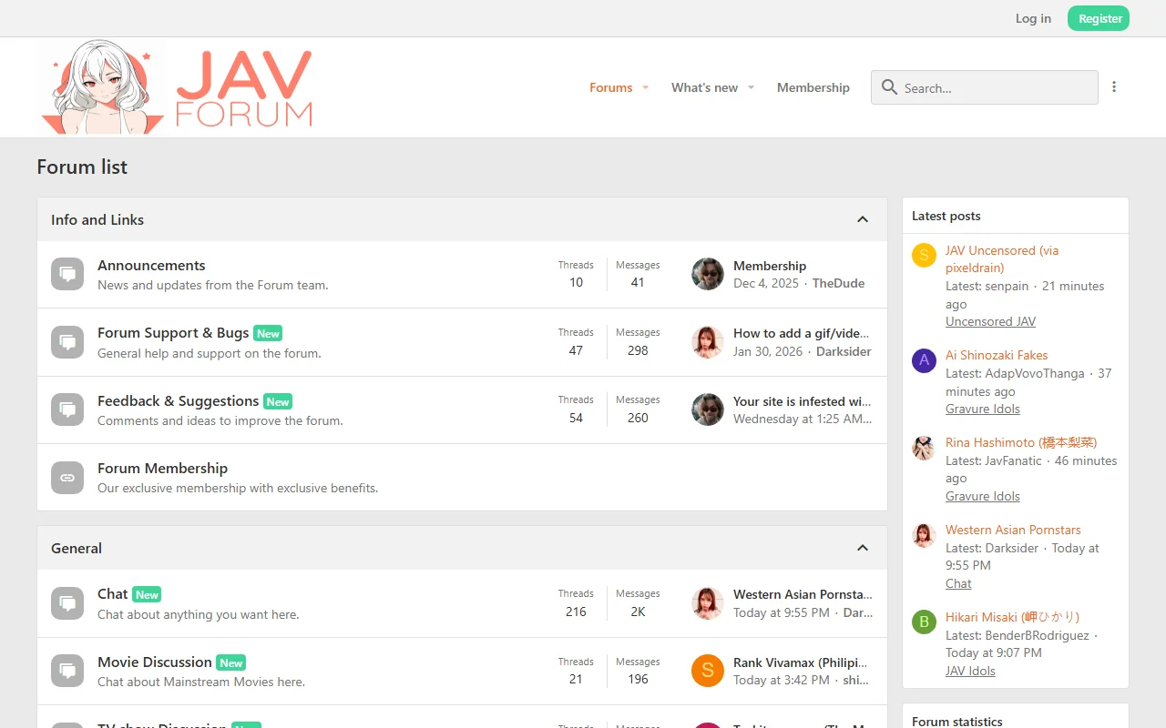Click the Movie Discussion forum icon
Image resolution: width=1166 pixels, height=728 pixels.
tap(66, 671)
